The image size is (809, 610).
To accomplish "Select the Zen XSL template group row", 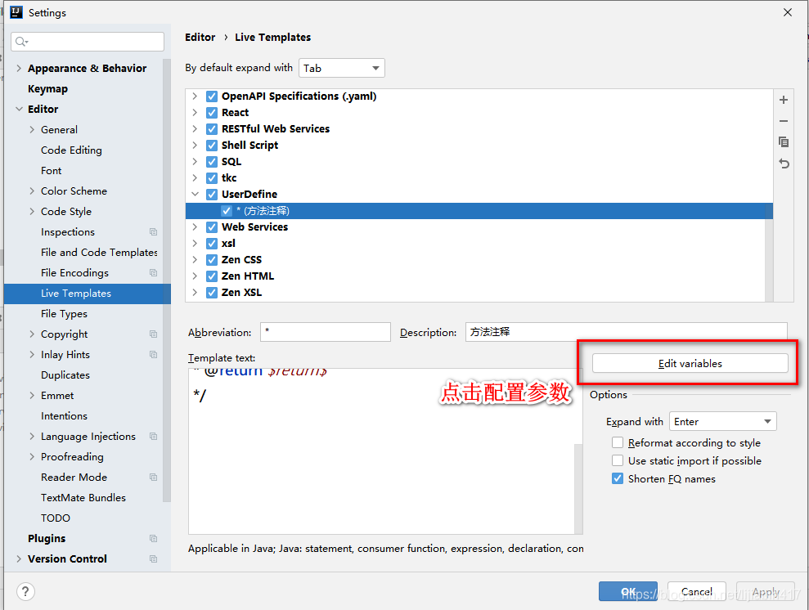I will point(479,293).
